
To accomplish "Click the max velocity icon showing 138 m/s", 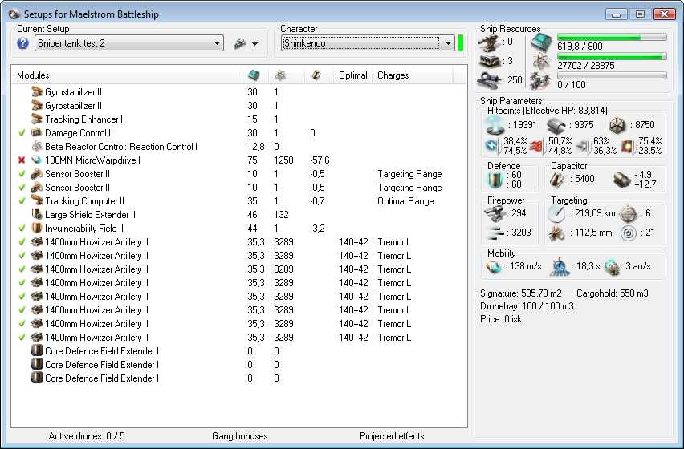I will pos(494,265).
